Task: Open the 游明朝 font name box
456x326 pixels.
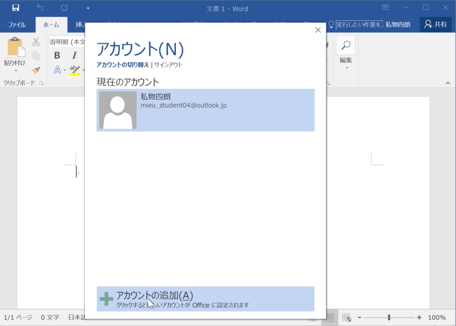Action: point(67,42)
